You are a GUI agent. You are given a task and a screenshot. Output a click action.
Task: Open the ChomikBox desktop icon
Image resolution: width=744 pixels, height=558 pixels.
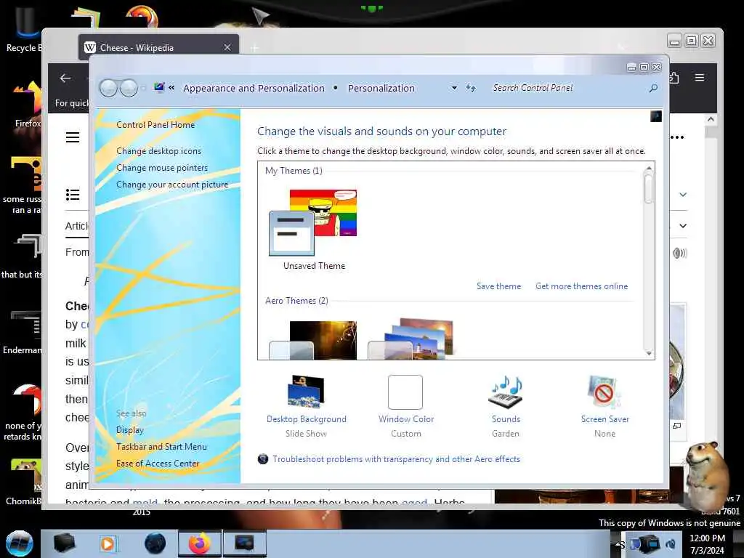coord(24,482)
